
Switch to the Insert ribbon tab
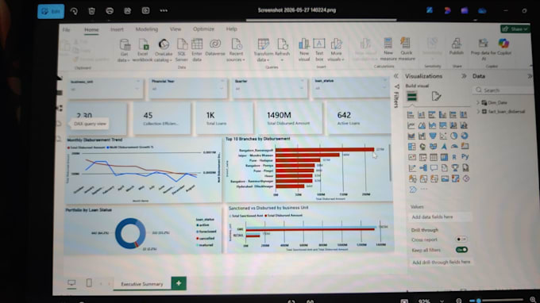(x=117, y=29)
